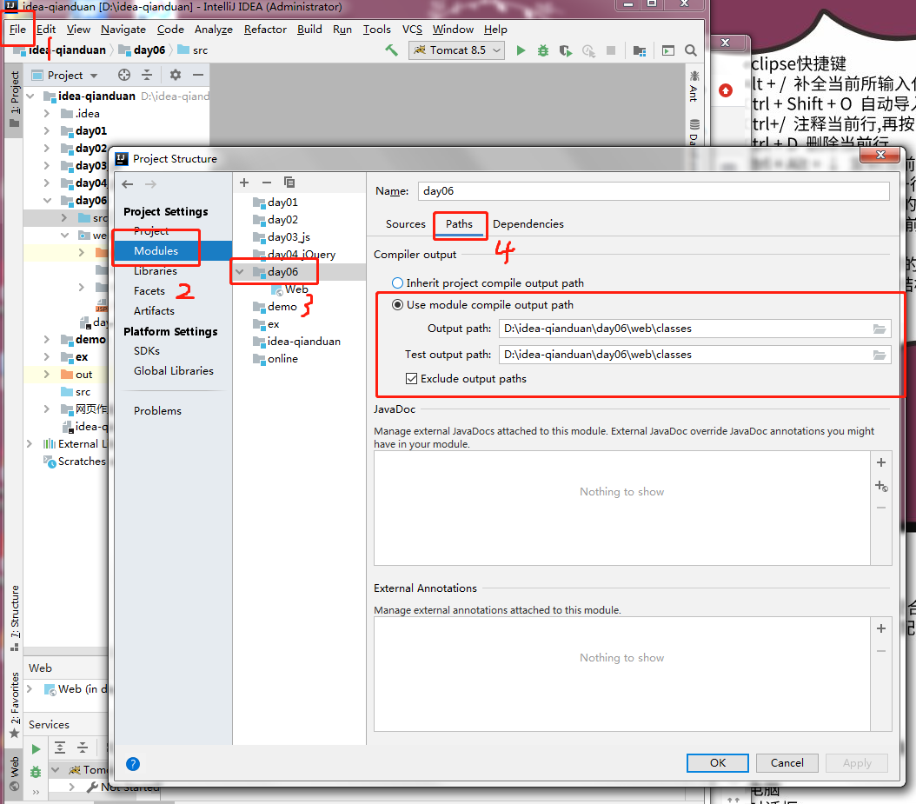Screen dimensions: 916x804
Task: Copy the selected module icon
Action: pos(289,183)
